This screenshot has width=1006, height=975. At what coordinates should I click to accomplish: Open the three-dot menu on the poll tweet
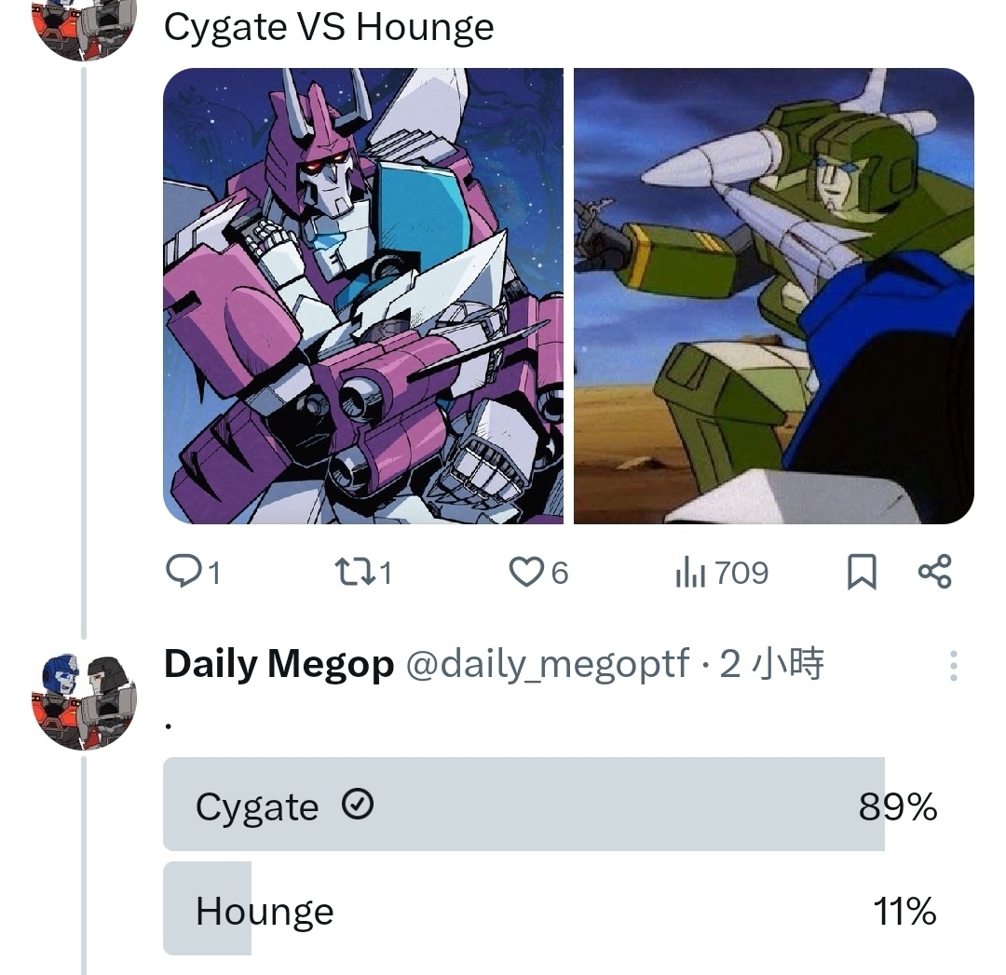point(954,665)
